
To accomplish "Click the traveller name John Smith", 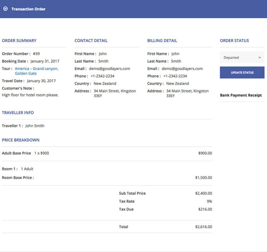I will (35, 126).
